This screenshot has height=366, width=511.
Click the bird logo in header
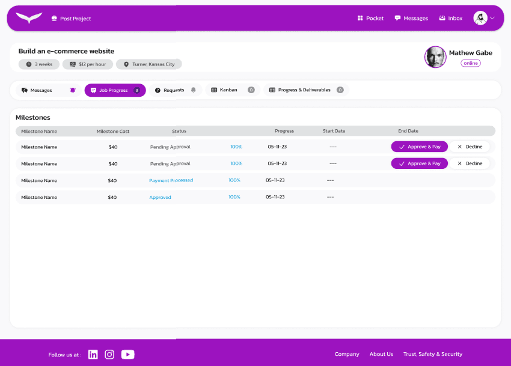29,18
